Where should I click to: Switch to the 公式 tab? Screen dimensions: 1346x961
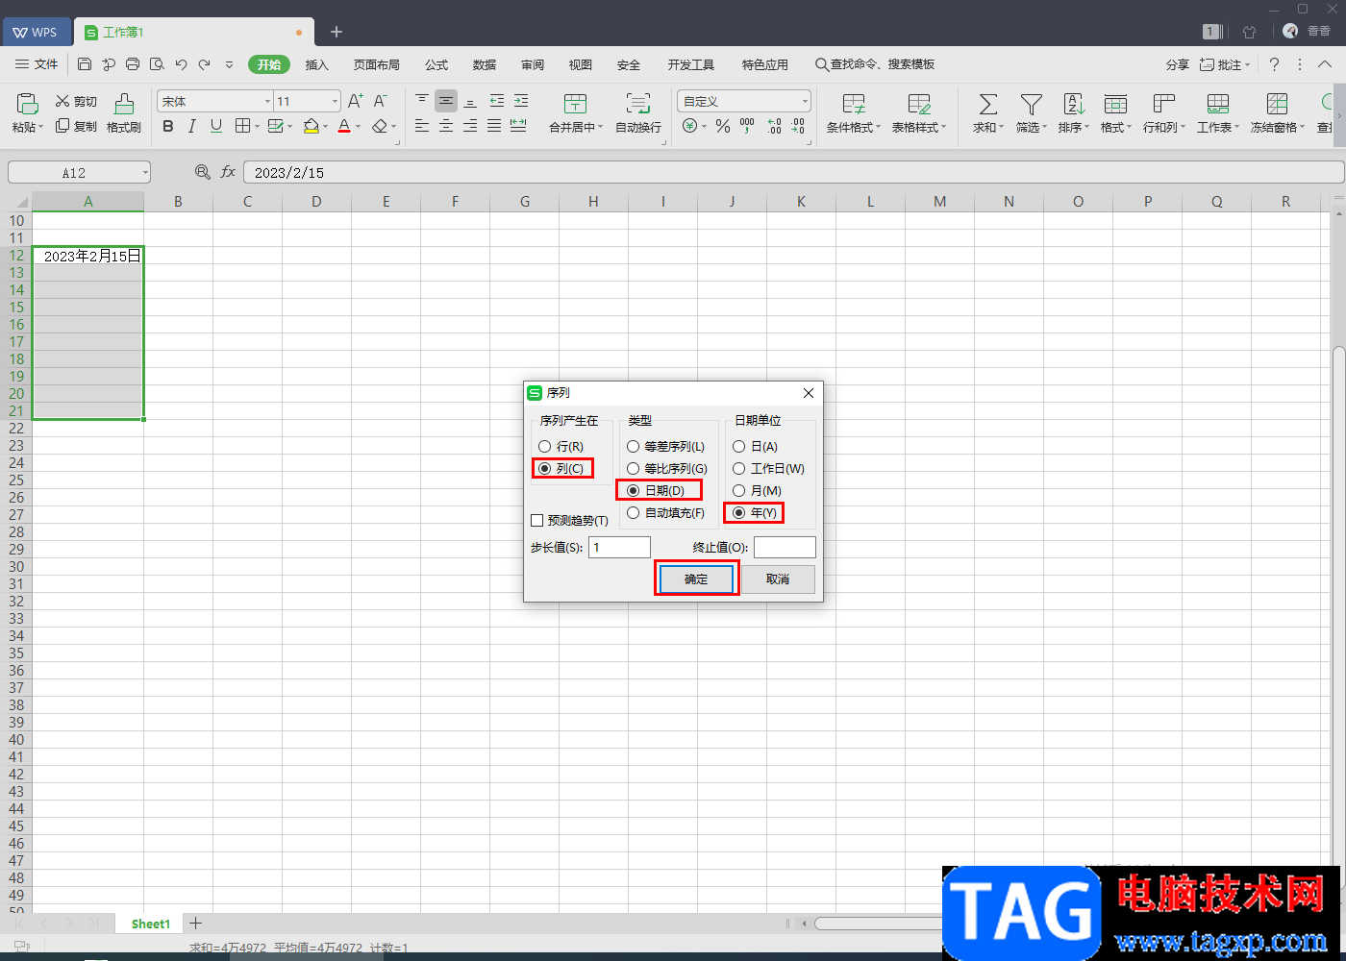(436, 64)
